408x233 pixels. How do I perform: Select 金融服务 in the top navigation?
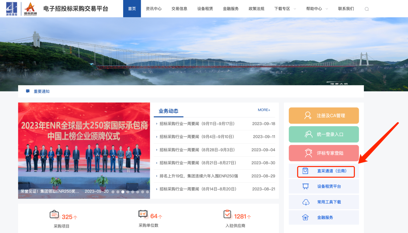[231, 9]
